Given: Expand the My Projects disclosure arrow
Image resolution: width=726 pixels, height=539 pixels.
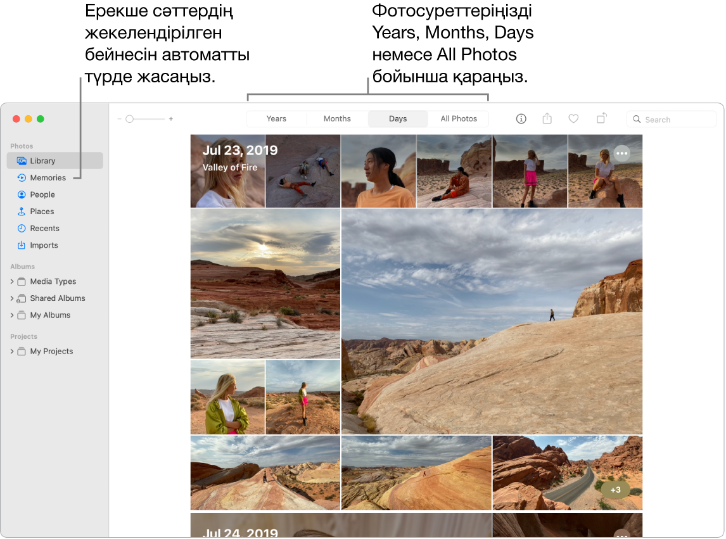Looking at the screenshot, I should point(12,352).
